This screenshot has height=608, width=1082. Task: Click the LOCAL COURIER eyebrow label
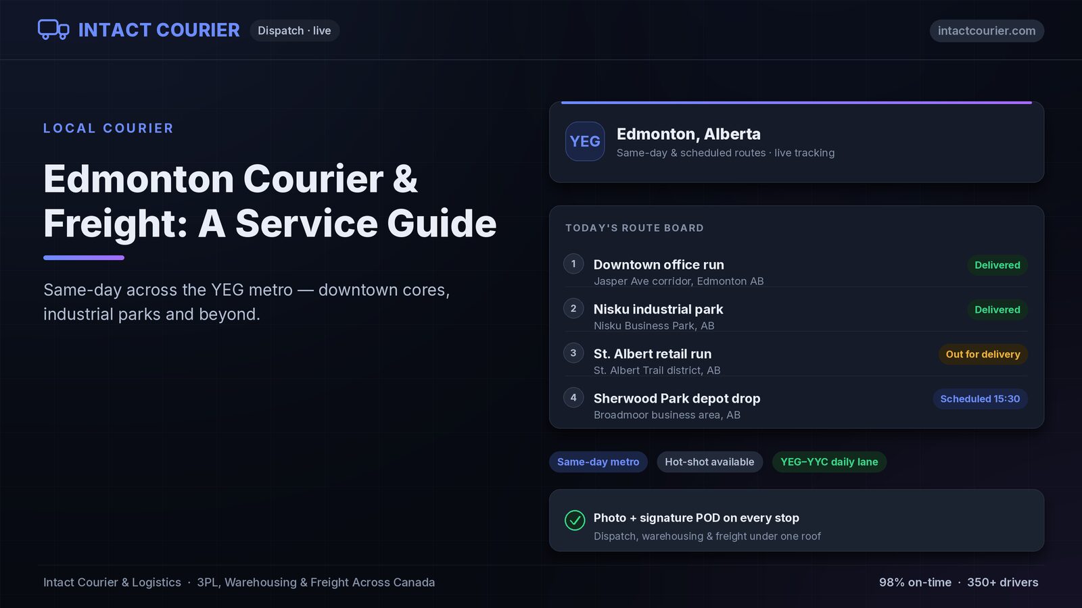pyautogui.click(x=108, y=128)
